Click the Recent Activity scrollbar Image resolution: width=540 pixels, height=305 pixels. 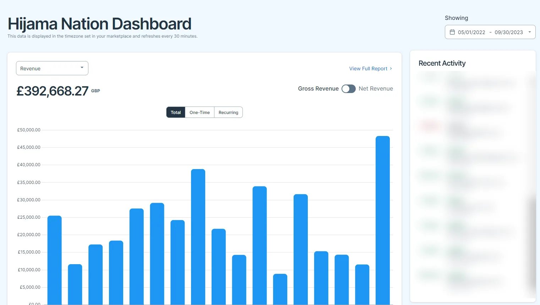pyautogui.click(x=532, y=241)
